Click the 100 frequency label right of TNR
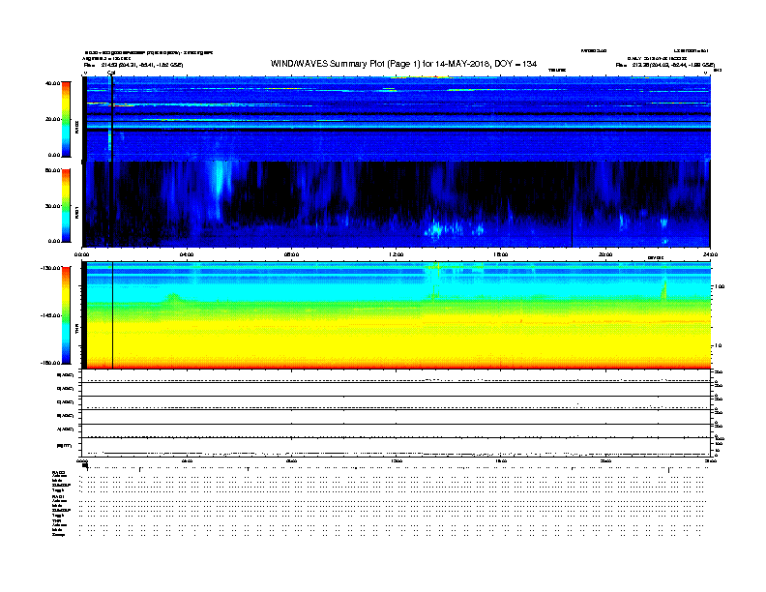The width and height of the screenshot is (766, 592). pyautogui.click(x=720, y=286)
